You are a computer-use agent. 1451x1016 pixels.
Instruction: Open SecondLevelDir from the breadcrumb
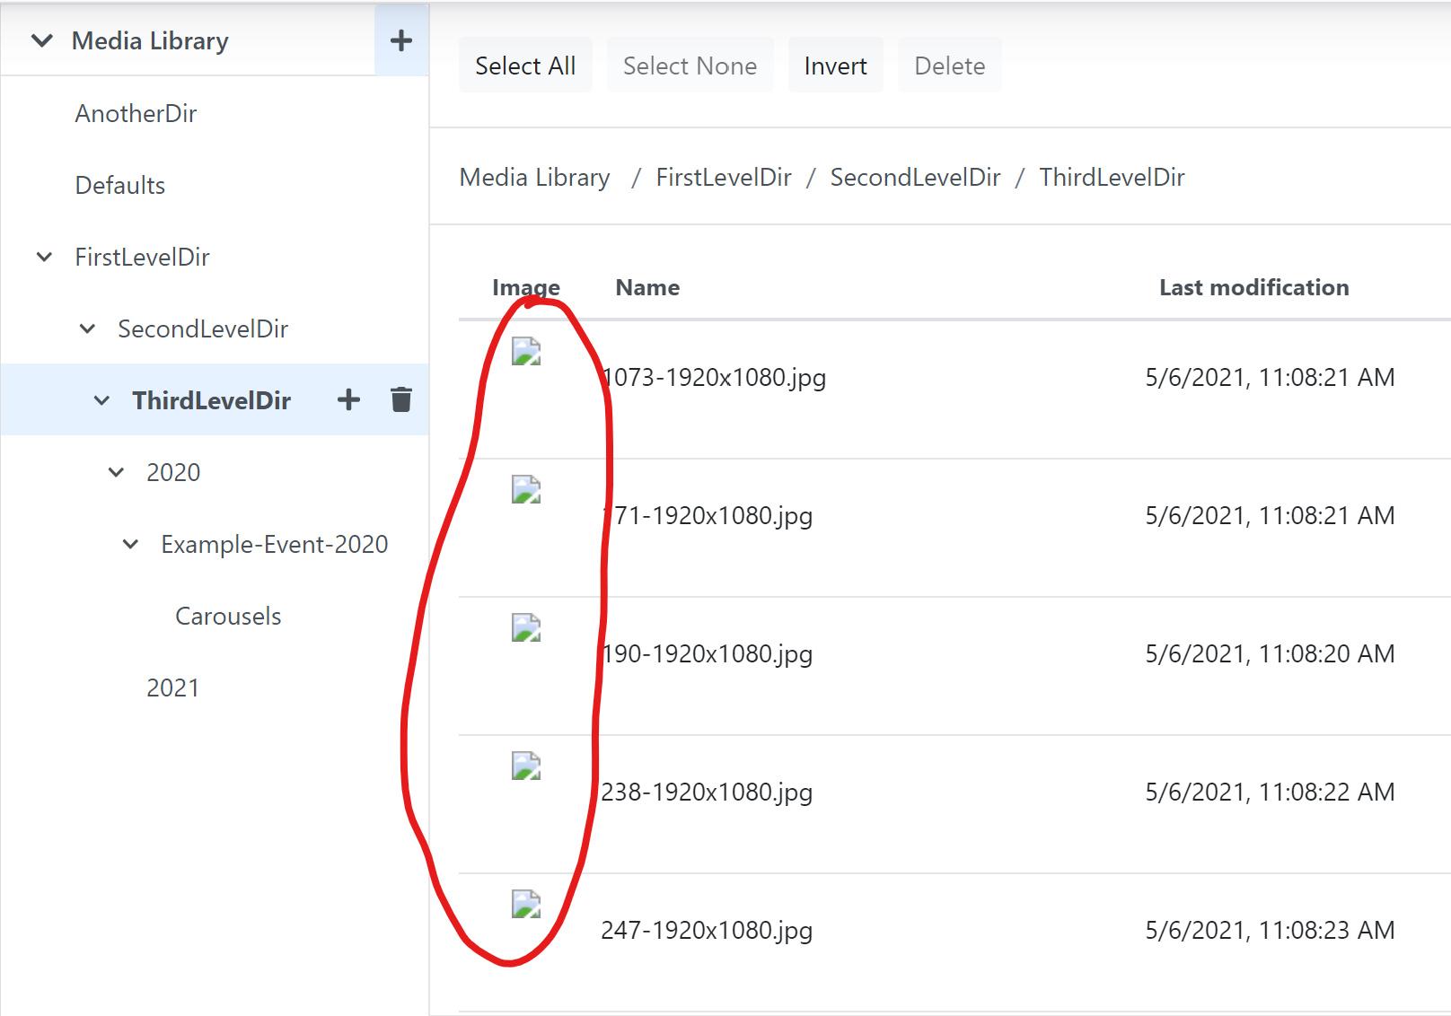(915, 177)
